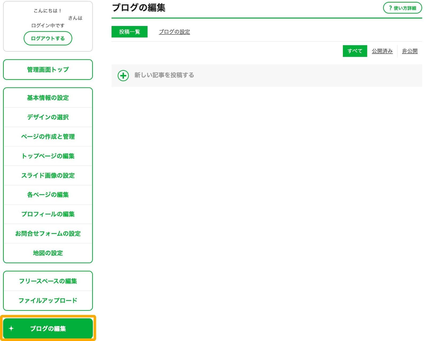Open 地図の設定 menu item
The width and height of the screenshot is (428, 341).
click(48, 253)
